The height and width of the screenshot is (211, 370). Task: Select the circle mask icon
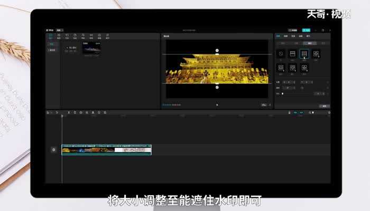pyautogui.click(x=316, y=54)
